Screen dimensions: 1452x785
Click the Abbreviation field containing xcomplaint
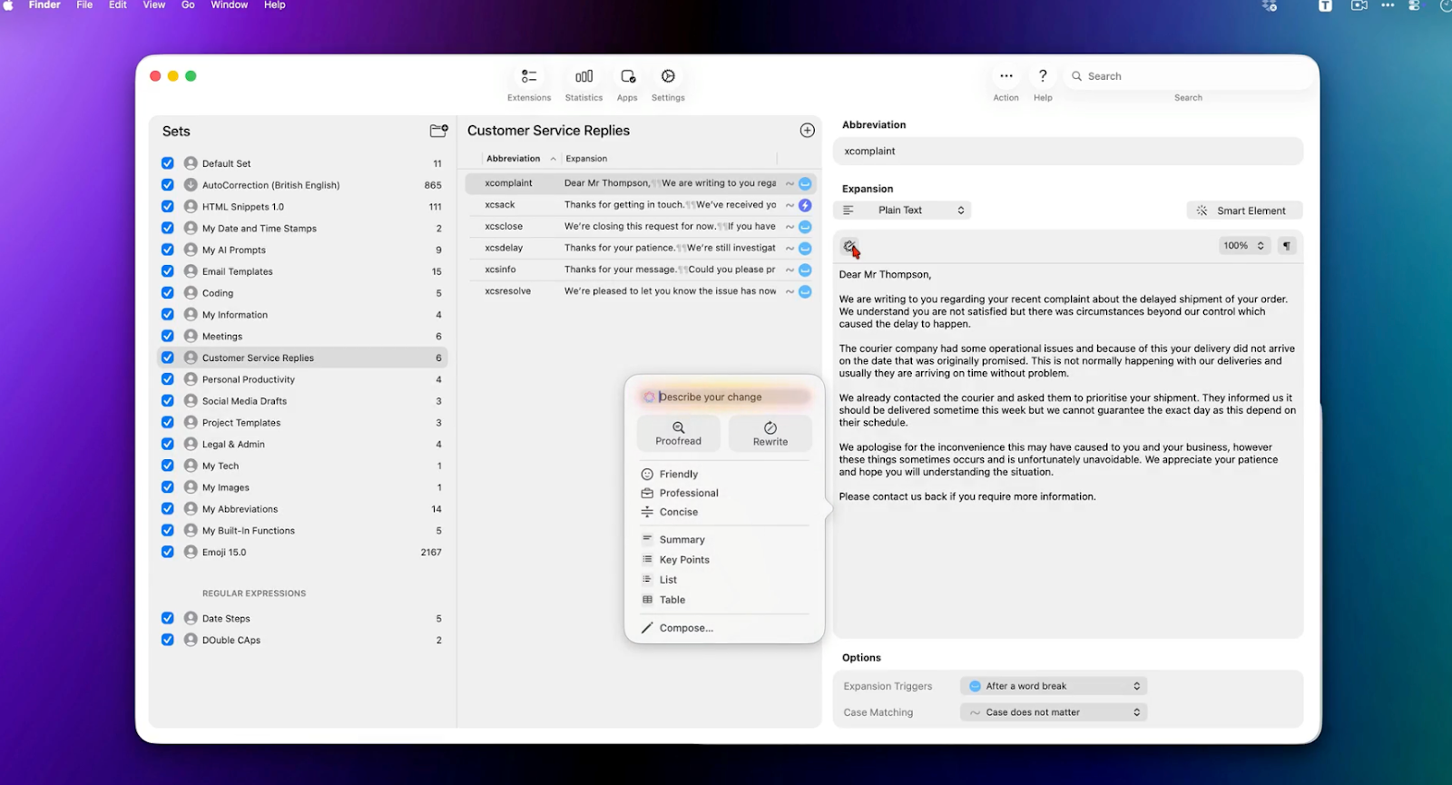(x=1068, y=152)
